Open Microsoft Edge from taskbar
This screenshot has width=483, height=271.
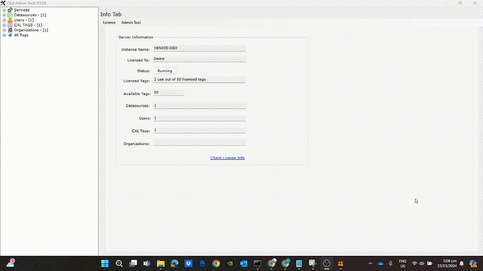[174, 263]
